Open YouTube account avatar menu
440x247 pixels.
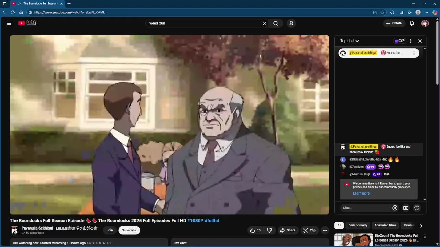click(425, 23)
